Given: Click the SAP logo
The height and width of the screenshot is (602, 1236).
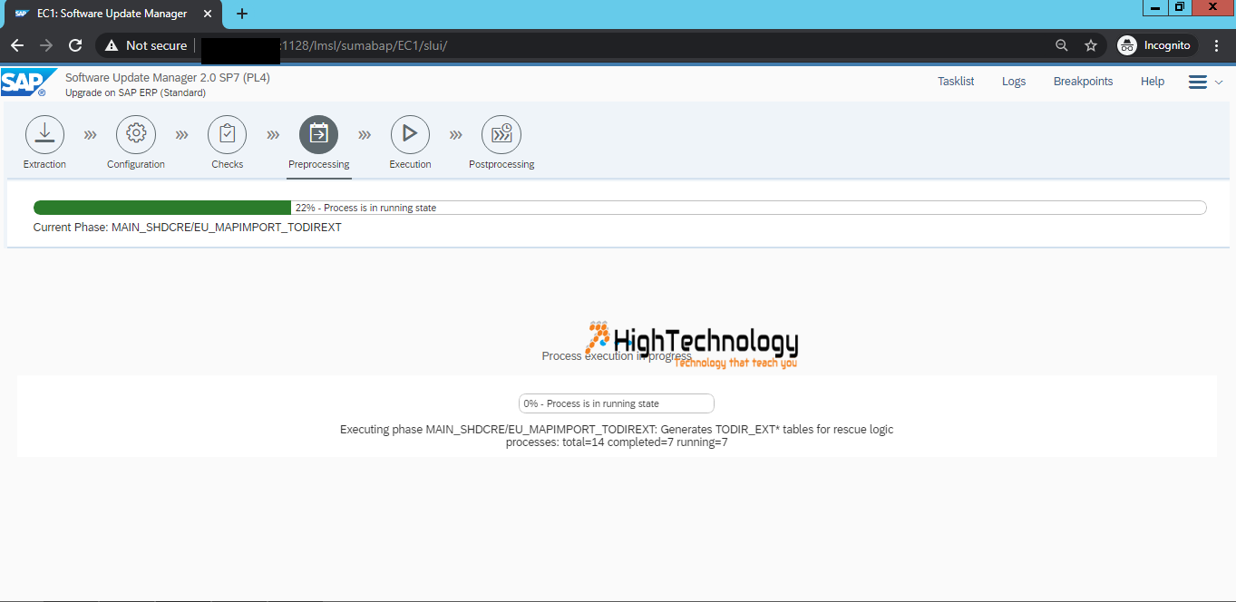Looking at the screenshot, I should 28,83.
